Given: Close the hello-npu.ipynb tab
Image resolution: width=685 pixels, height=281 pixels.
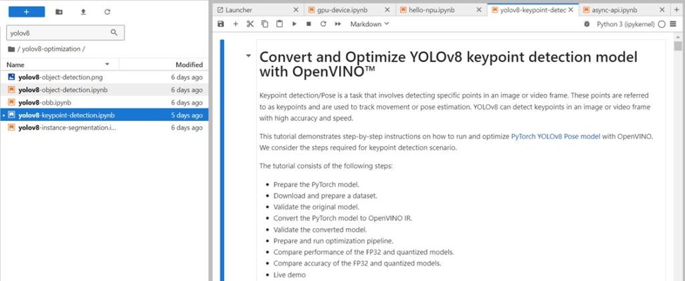Looking at the screenshot, I should 479,9.
